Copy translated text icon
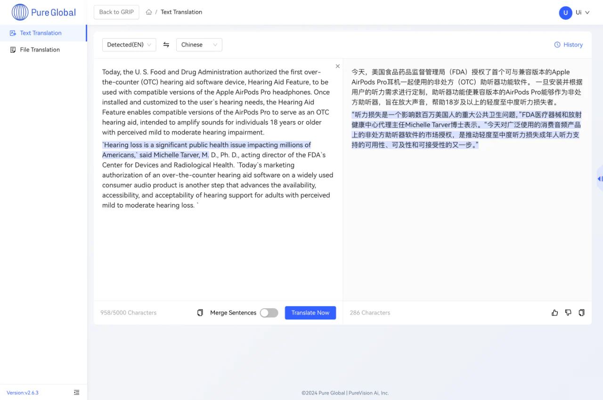The image size is (603, 400). click(582, 313)
